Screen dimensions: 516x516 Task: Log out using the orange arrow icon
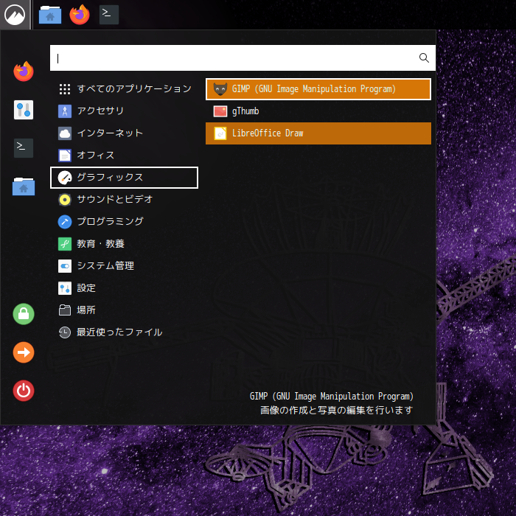24,352
